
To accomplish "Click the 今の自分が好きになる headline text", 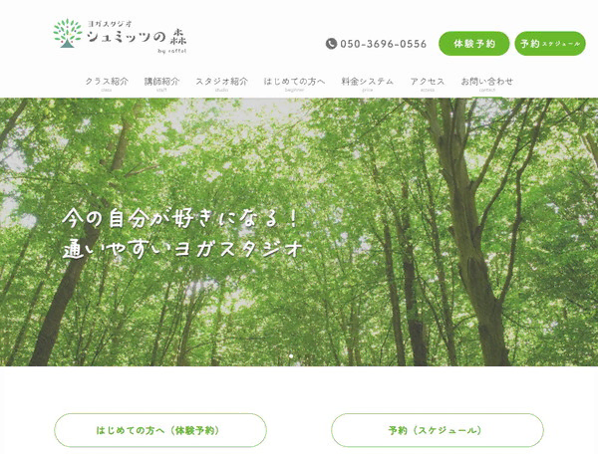I will pos(179,219).
